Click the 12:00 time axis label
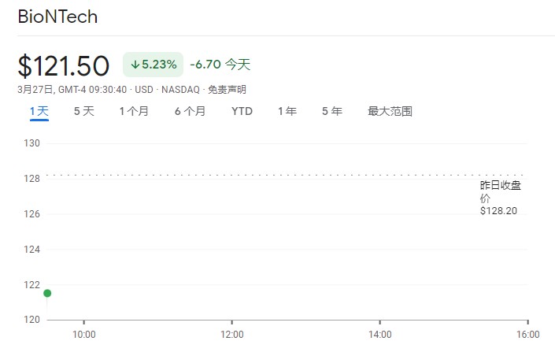555x352 pixels. point(231,334)
